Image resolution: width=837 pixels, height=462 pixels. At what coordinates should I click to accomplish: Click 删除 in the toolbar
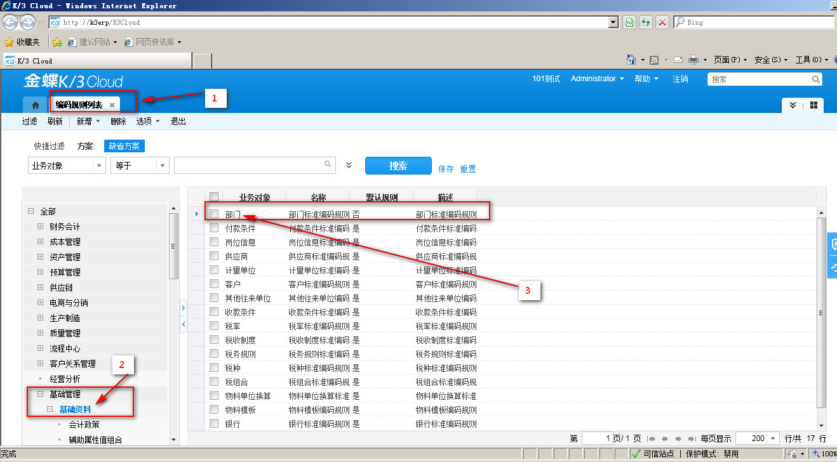coord(118,121)
